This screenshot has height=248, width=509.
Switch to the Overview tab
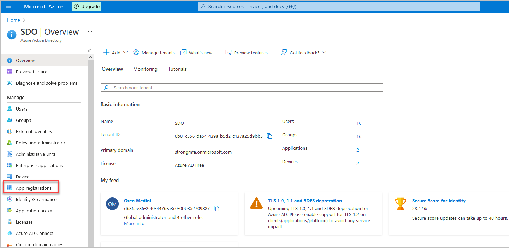(x=112, y=69)
